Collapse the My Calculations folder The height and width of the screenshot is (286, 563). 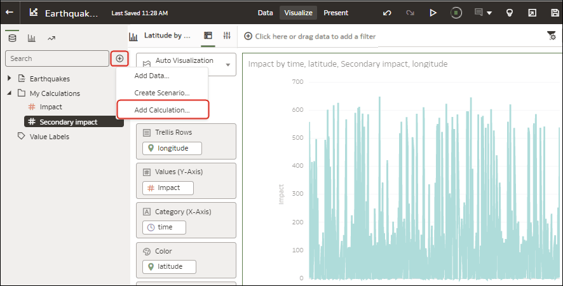coord(9,93)
